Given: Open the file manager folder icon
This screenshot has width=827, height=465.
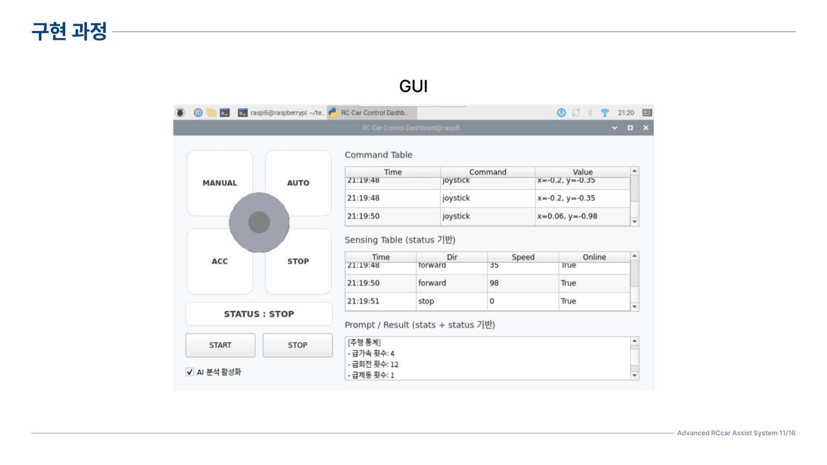Looking at the screenshot, I should click(211, 113).
